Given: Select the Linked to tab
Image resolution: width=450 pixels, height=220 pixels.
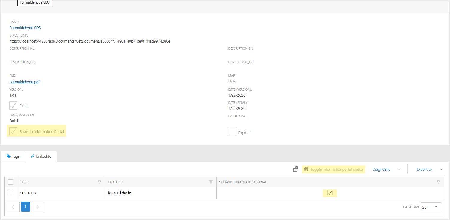Looking at the screenshot, I should (41, 157).
